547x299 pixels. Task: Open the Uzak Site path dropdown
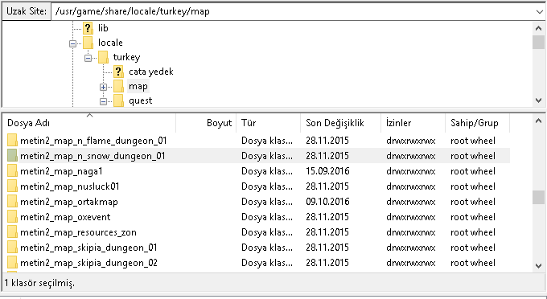539,11
